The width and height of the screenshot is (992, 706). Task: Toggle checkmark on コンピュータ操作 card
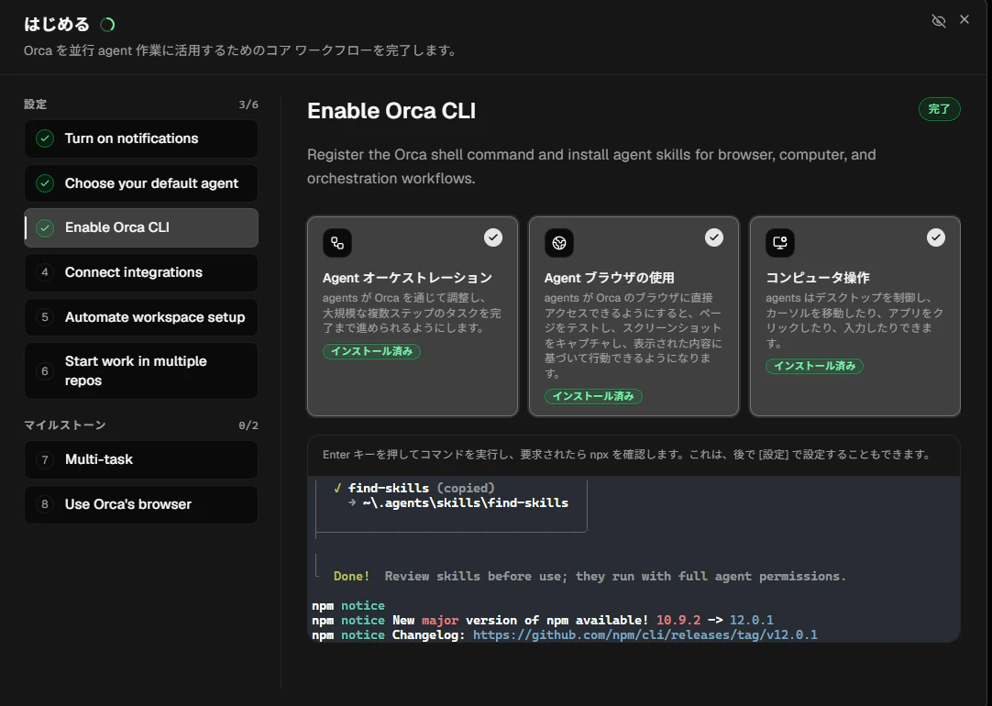pyautogui.click(x=936, y=237)
